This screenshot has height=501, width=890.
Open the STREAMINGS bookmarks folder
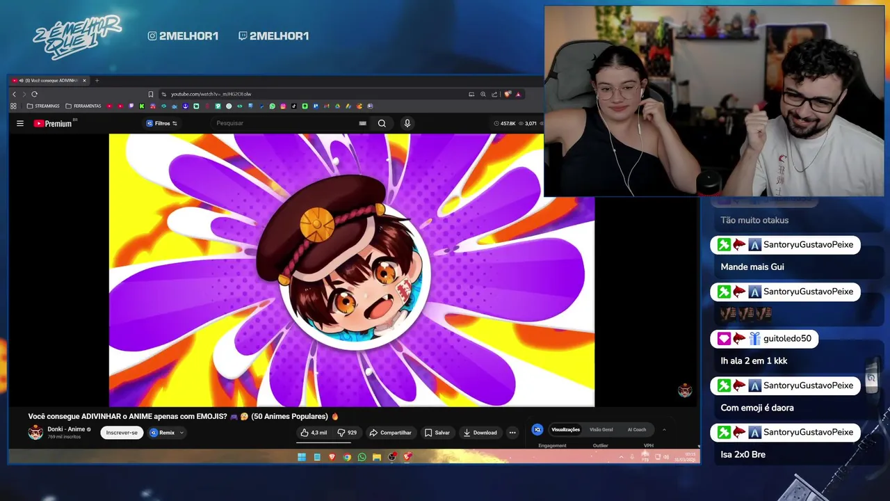pyautogui.click(x=43, y=106)
